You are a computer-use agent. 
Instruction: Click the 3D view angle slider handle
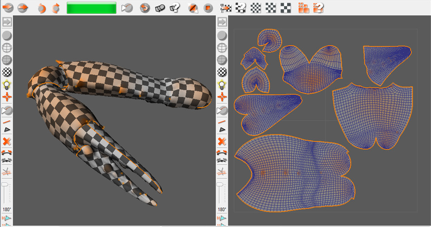(5, 185)
